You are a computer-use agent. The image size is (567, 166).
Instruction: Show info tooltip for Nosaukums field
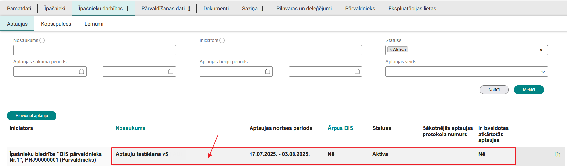[x=42, y=40]
